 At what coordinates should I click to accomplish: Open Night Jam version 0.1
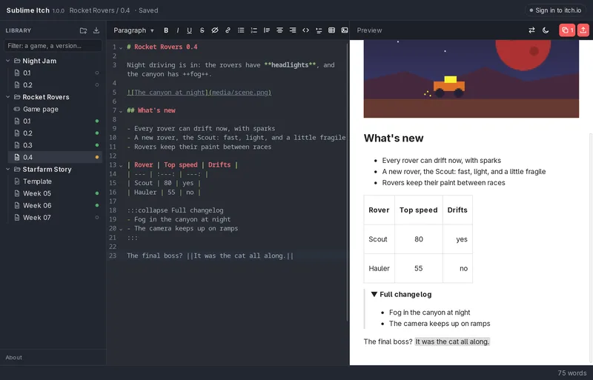pyautogui.click(x=55, y=73)
